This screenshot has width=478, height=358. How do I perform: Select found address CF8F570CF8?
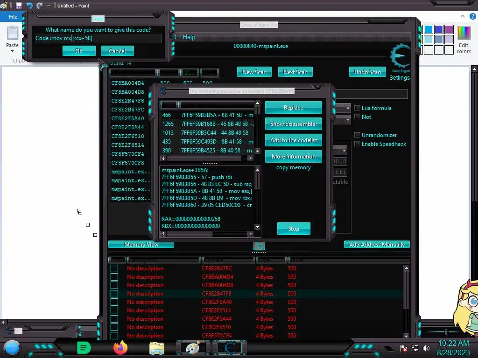pos(128,163)
